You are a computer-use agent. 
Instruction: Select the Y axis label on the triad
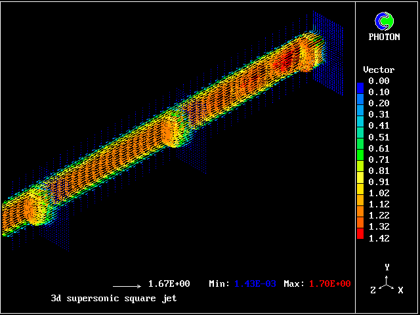pyautogui.click(x=387, y=267)
